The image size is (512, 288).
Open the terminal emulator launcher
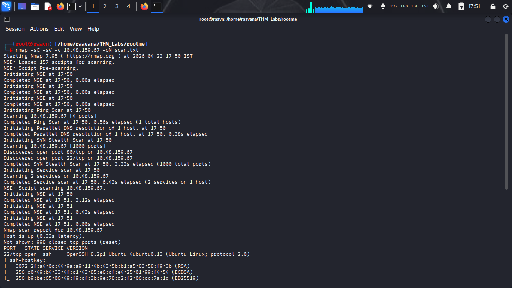[72, 6]
